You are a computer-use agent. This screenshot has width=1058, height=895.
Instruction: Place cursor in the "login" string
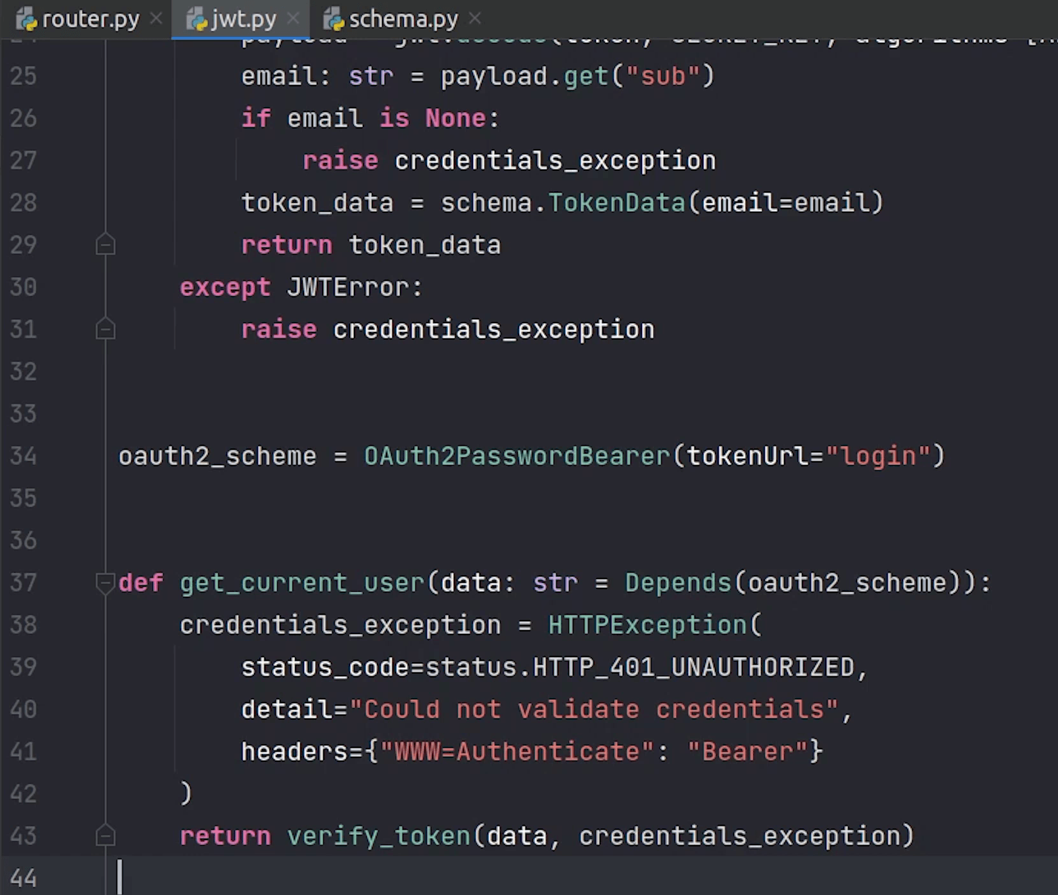(878, 456)
